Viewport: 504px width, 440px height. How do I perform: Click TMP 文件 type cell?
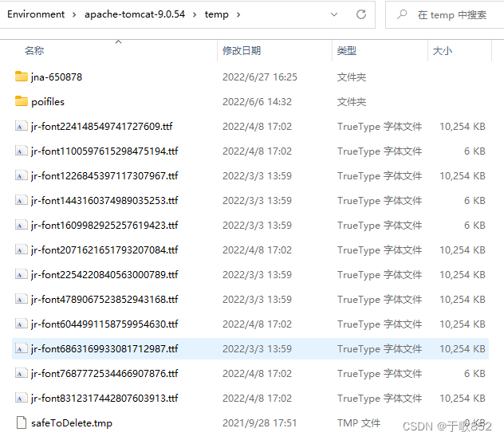pyautogui.click(x=359, y=423)
